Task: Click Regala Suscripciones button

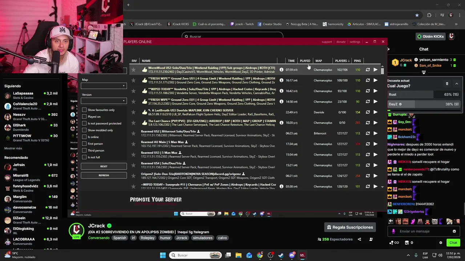Action: coord(350,227)
